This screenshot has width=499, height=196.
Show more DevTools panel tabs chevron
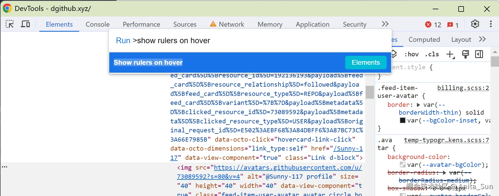click(385, 24)
